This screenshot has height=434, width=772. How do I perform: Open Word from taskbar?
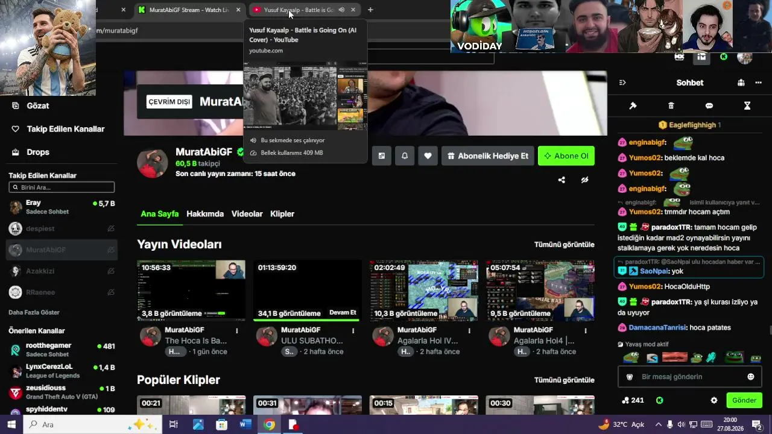(x=245, y=424)
